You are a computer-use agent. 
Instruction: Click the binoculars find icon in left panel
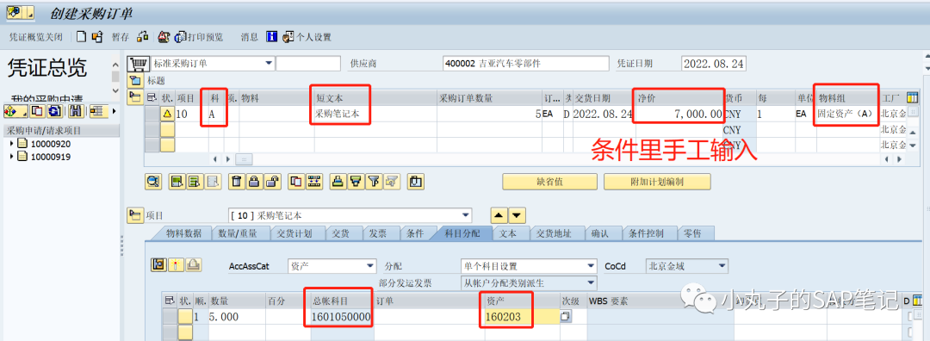76,111
